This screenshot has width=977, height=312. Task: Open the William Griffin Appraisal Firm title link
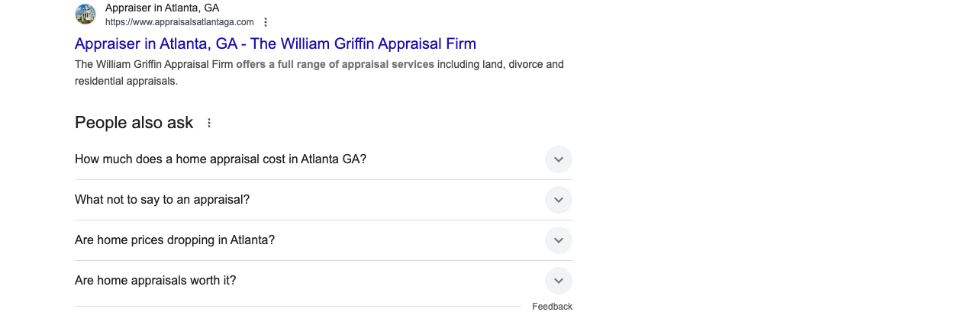coord(276,43)
